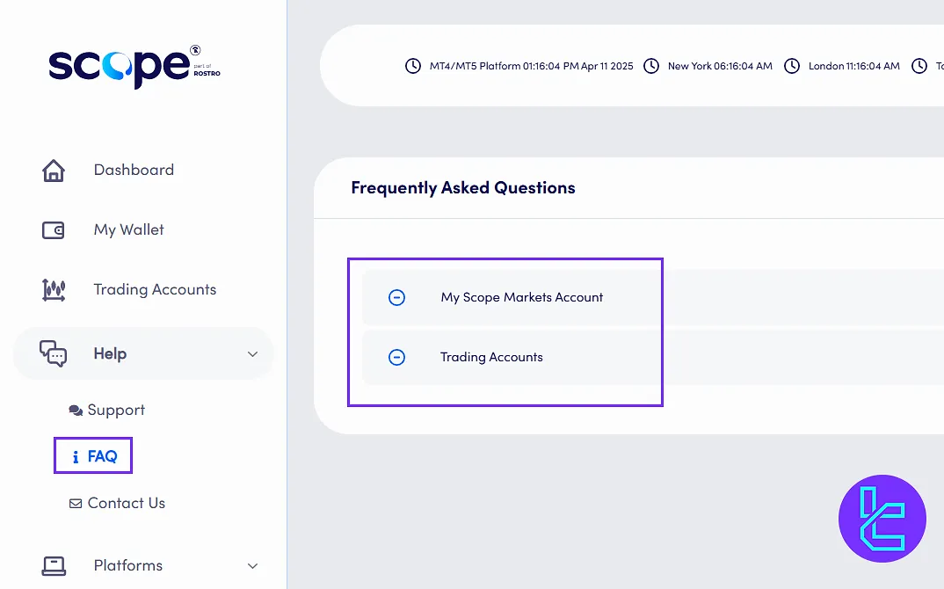Click the Trading Accounts candlestick icon

54,290
